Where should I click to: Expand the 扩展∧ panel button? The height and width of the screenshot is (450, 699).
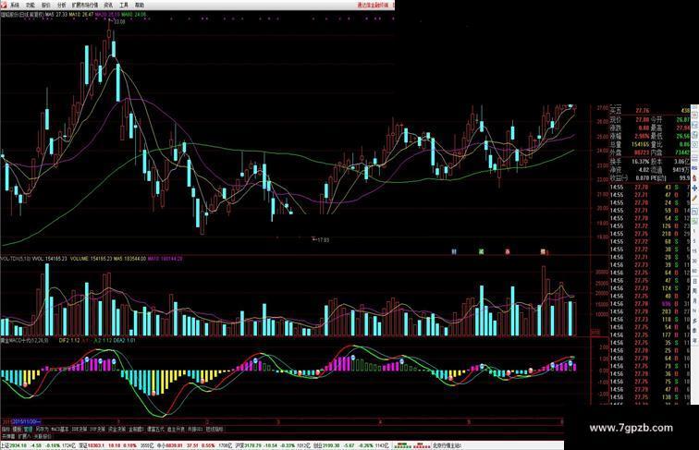point(24,436)
